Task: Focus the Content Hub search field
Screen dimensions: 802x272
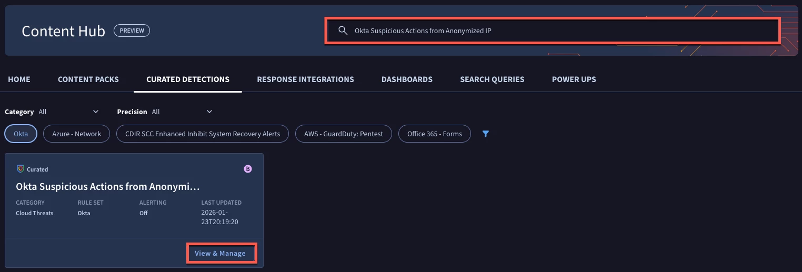Action: coord(552,31)
